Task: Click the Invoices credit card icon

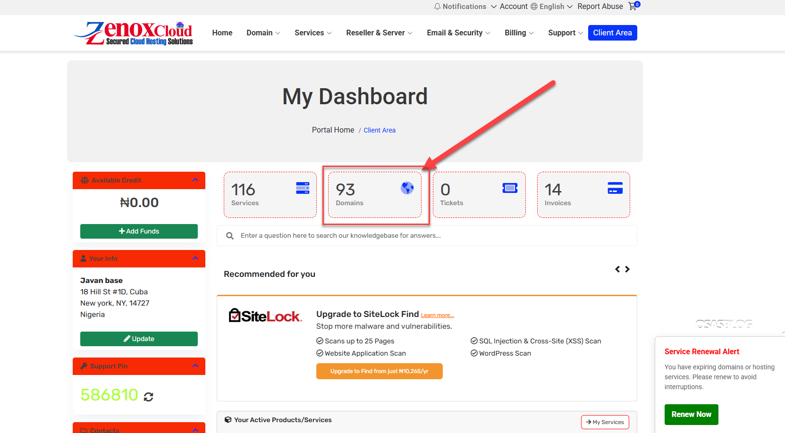Action: click(615, 188)
